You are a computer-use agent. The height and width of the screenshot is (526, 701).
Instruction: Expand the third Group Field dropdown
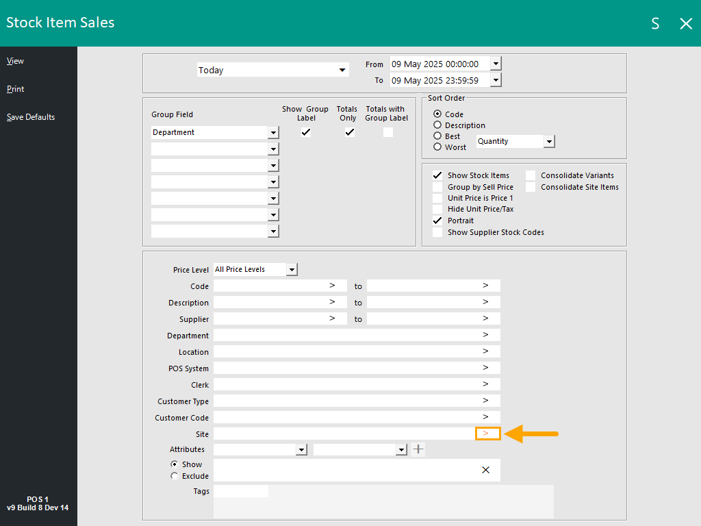273,166
